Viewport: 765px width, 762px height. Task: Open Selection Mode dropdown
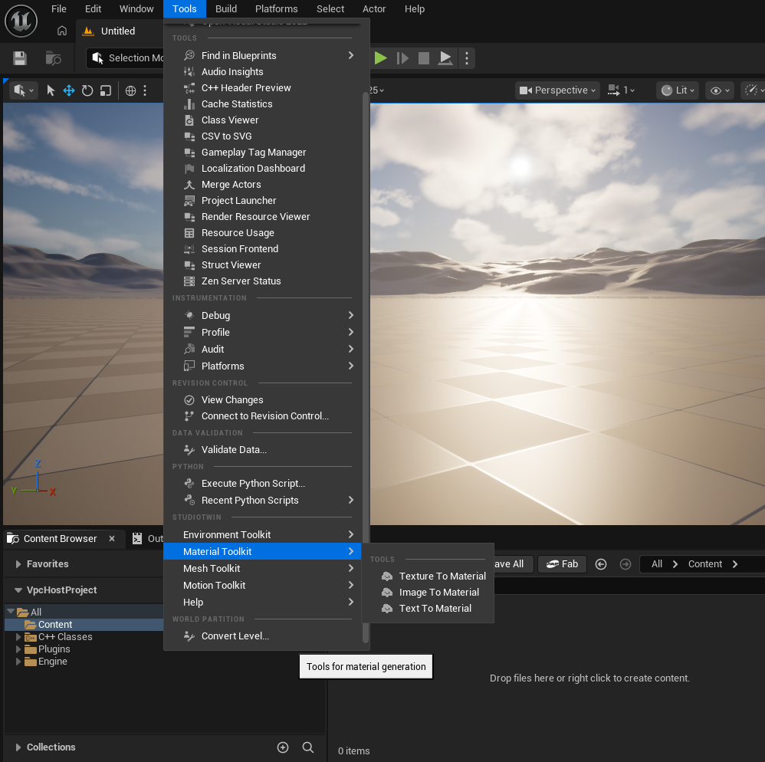pos(126,58)
